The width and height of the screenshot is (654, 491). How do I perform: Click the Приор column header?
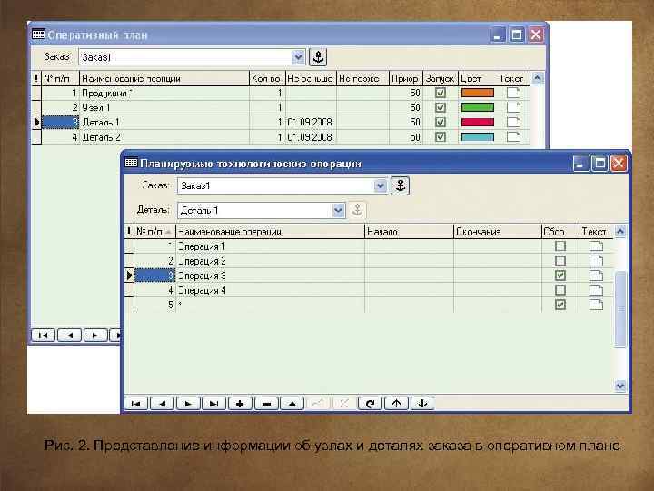(405, 78)
